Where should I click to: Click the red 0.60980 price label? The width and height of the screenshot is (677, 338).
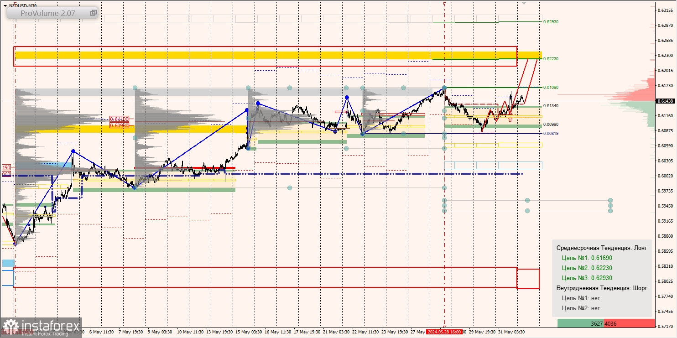120,125
